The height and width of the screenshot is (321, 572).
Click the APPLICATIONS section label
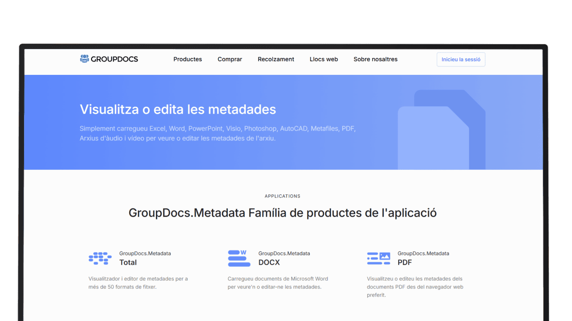point(282,196)
